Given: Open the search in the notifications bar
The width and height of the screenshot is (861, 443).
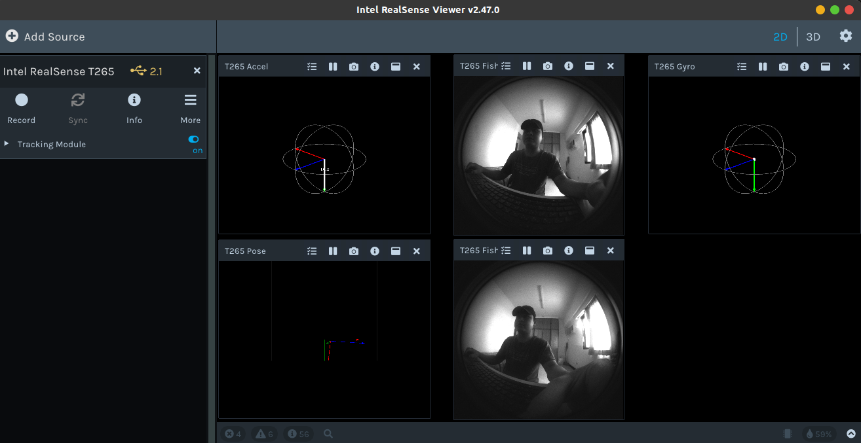Looking at the screenshot, I should point(328,433).
